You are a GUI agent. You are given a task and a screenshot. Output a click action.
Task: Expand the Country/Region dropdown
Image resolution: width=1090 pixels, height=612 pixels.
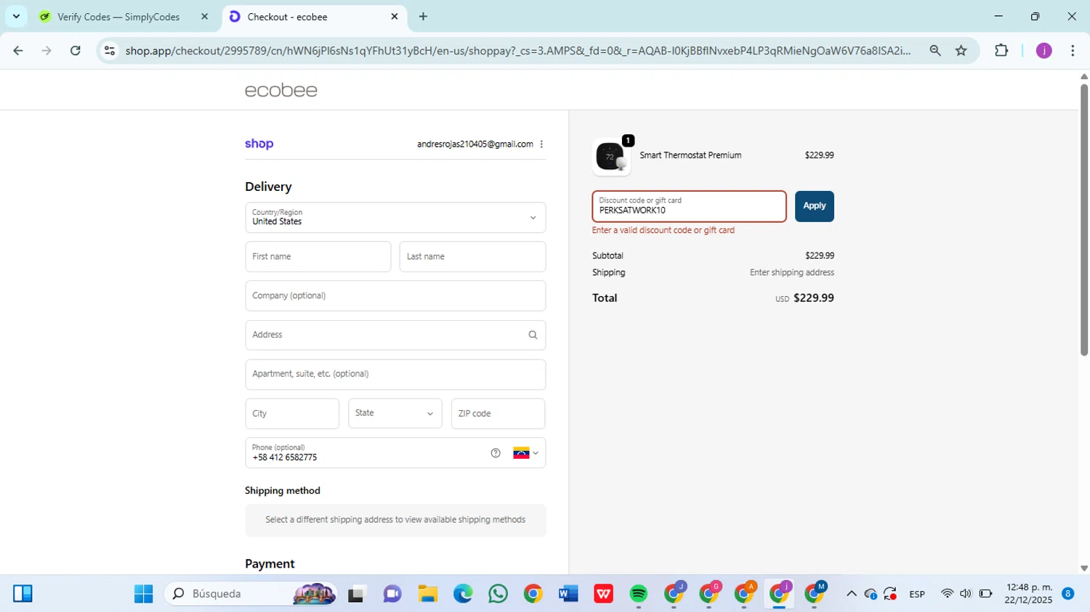395,218
